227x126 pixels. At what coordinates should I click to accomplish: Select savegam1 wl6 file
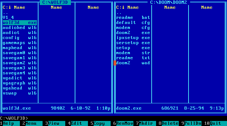(x=20, y=58)
